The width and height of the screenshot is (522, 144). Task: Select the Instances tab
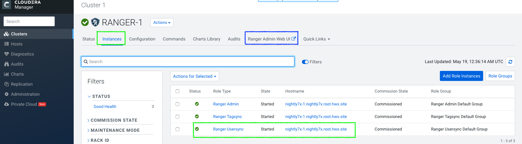click(112, 39)
